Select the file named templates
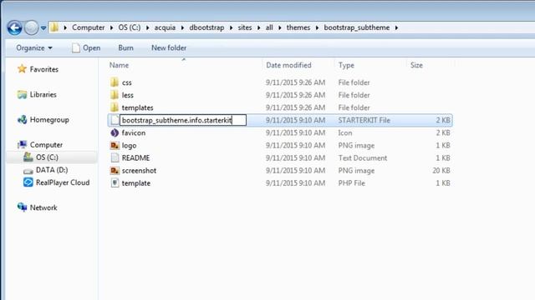The image size is (535, 300). point(137,107)
